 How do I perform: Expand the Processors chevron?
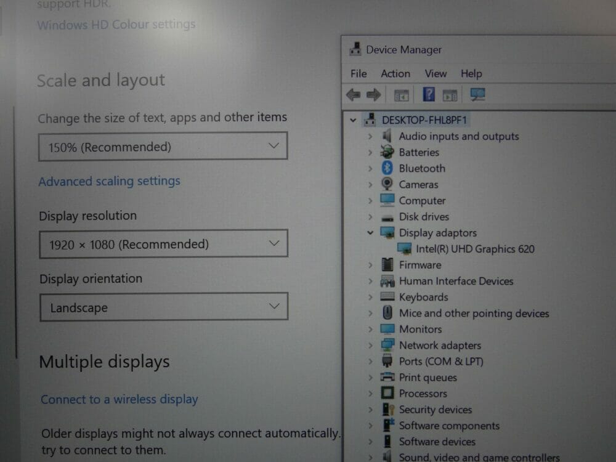point(370,393)
